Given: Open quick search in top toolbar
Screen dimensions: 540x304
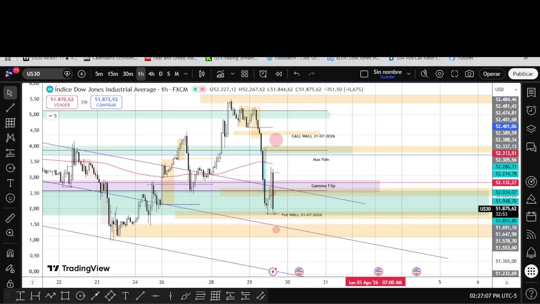Looking at the screenshot, I should tap(424, 74).
